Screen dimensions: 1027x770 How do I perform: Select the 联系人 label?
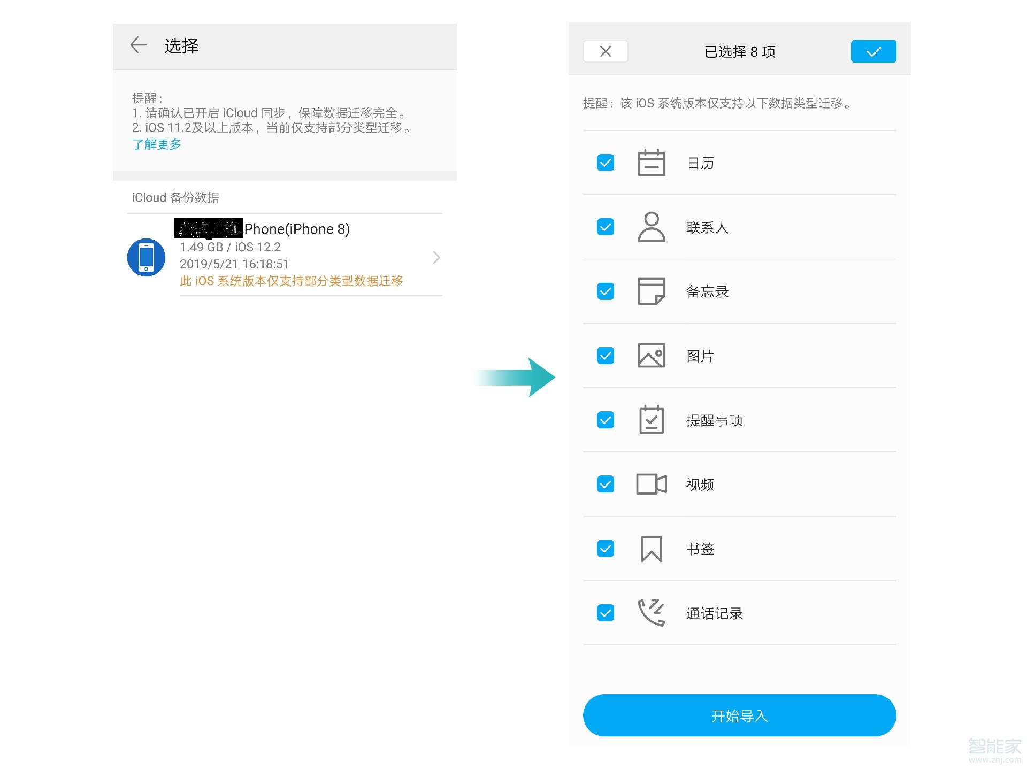click(707, 227)
